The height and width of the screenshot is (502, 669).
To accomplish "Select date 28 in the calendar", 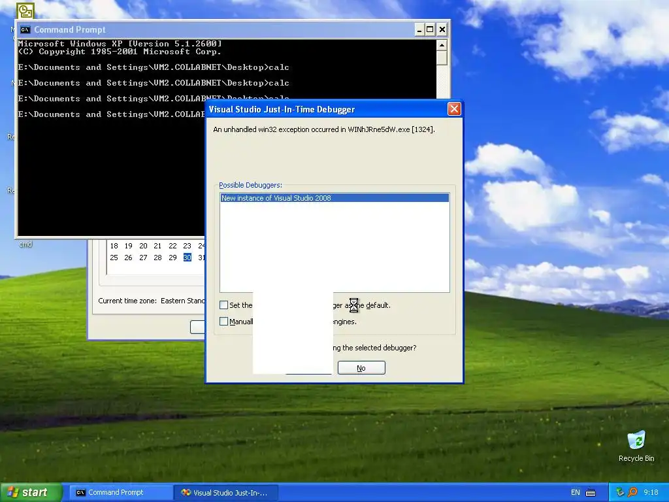I will click(x=157, y=258).
